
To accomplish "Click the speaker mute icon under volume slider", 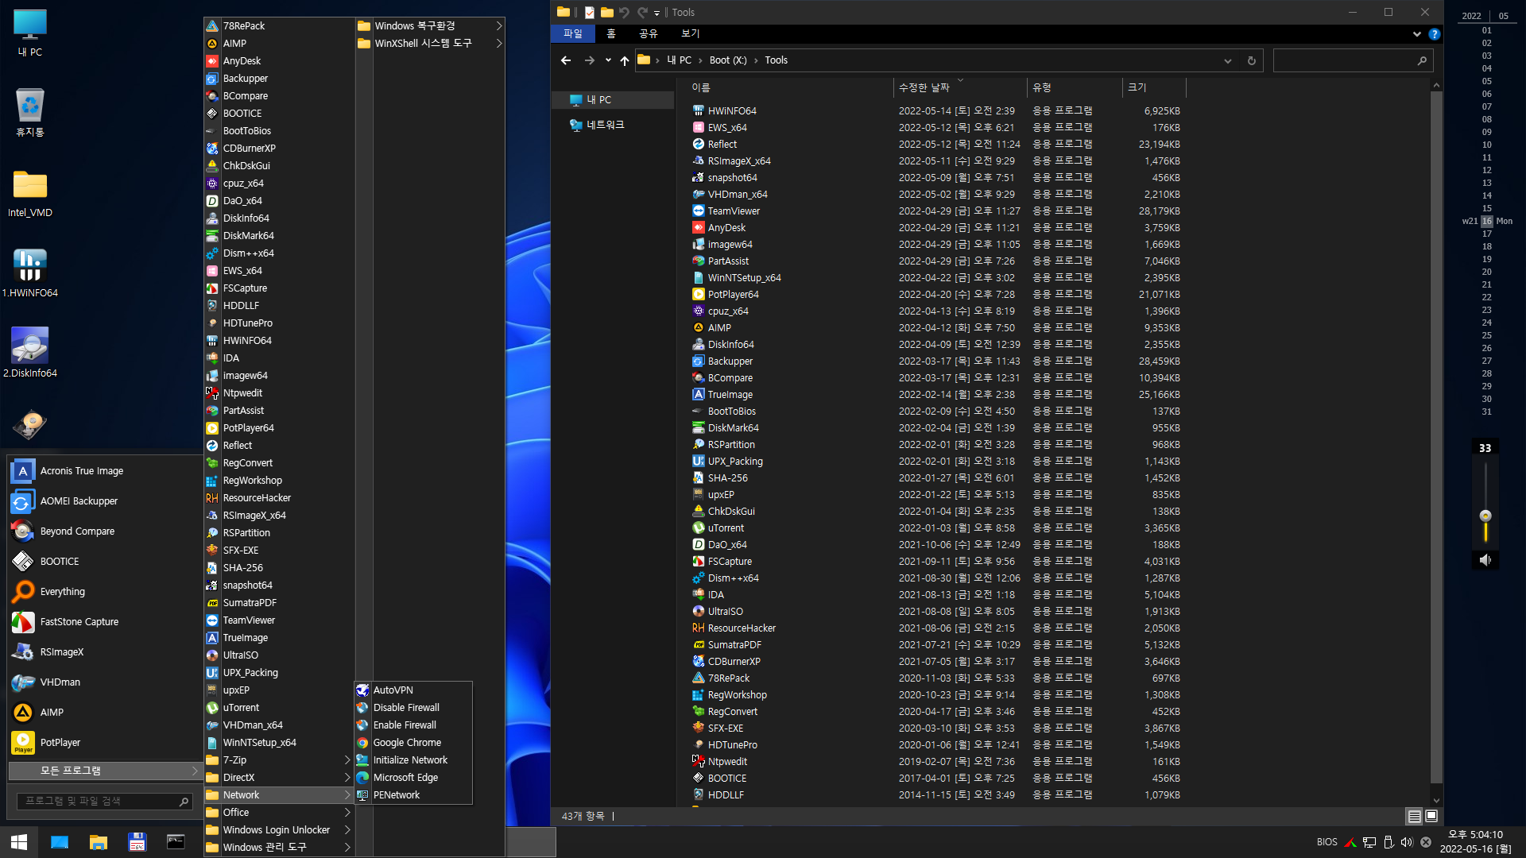I will coord(1485,560).
